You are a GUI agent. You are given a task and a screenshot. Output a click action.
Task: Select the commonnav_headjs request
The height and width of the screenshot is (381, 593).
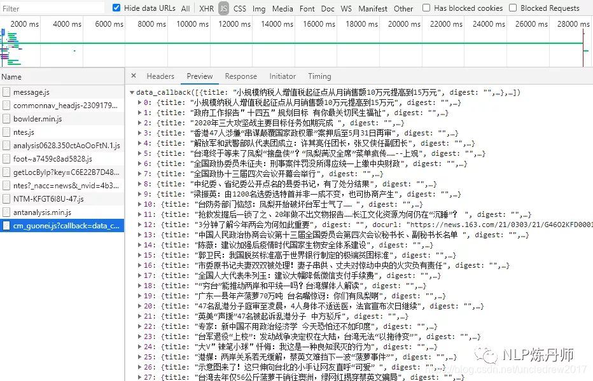[62, 106]
